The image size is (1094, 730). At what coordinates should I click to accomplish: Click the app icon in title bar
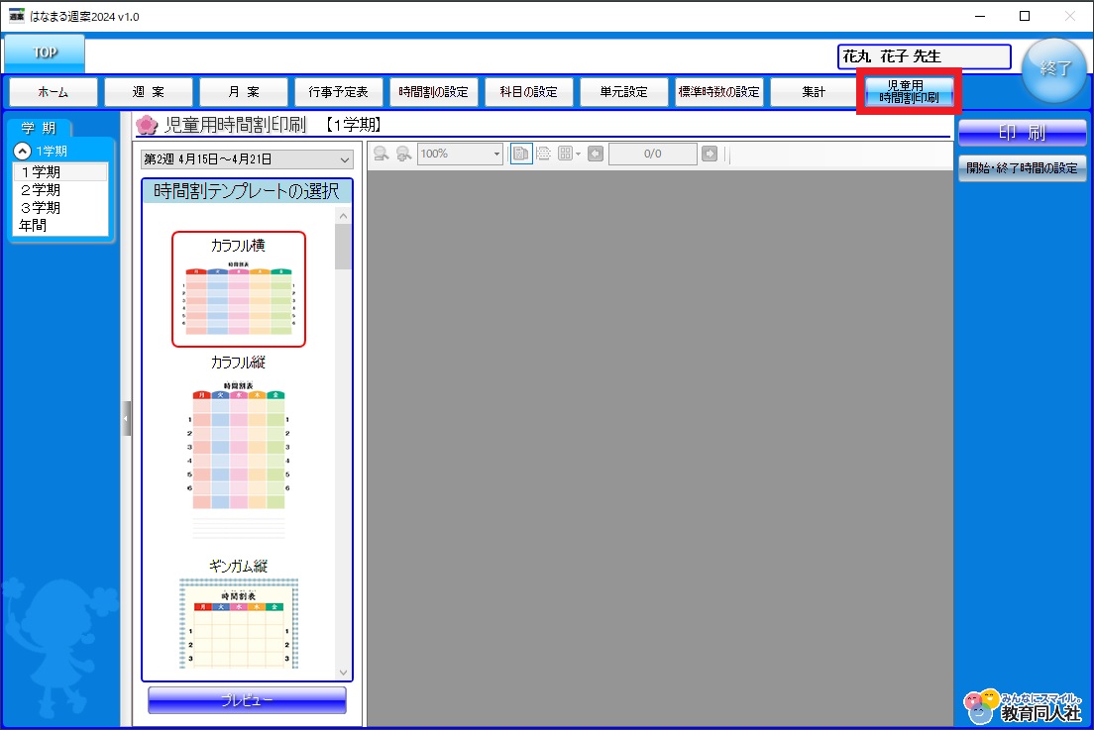click(x=16, y=16)
